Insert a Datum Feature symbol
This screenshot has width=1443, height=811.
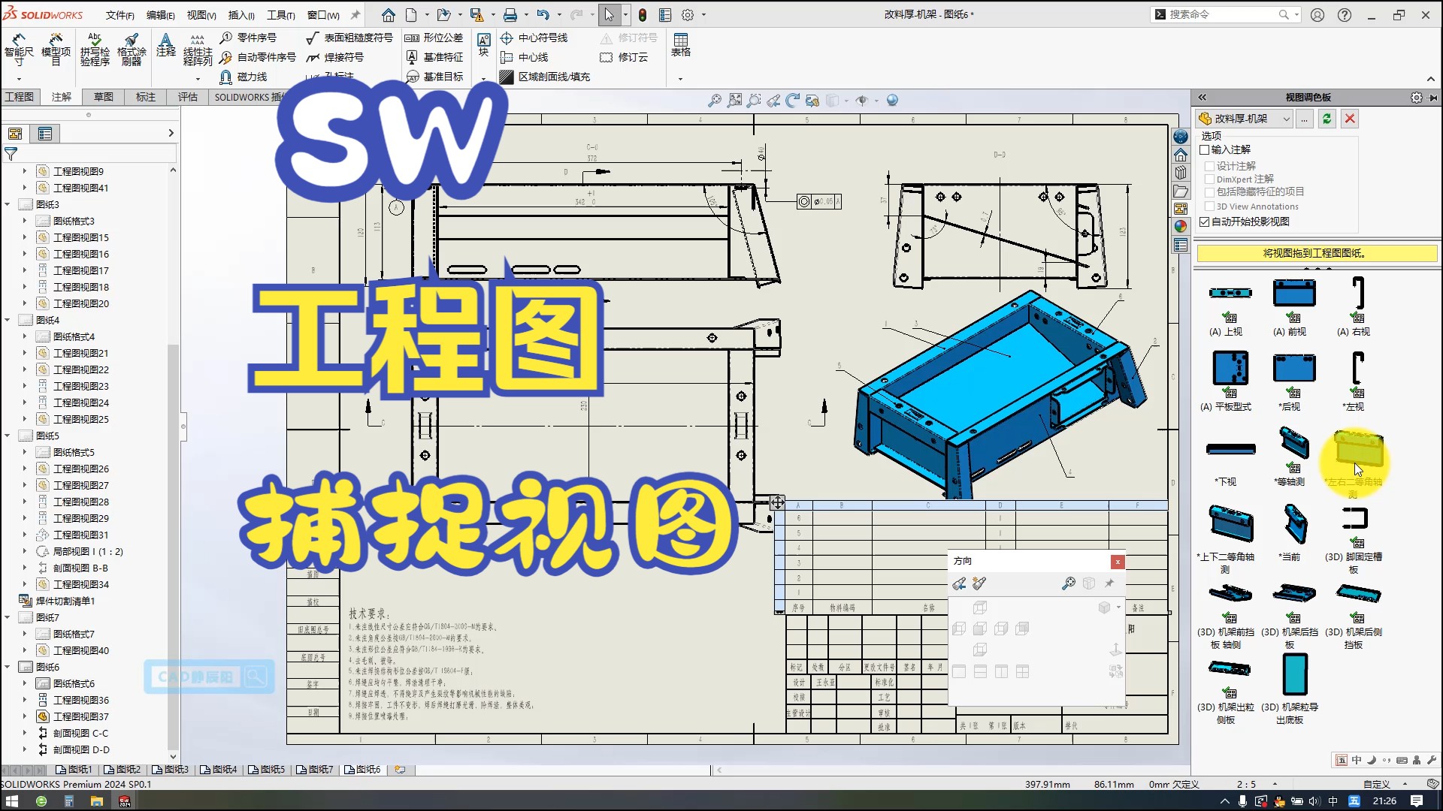[434, 57]
